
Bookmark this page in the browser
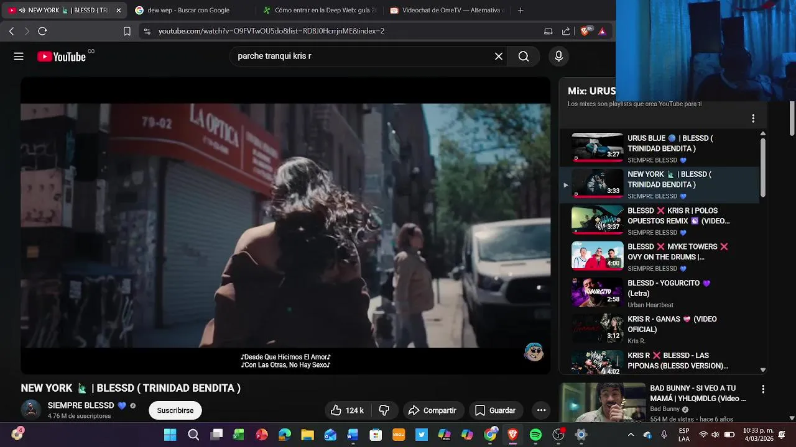(x=127, y=31)
